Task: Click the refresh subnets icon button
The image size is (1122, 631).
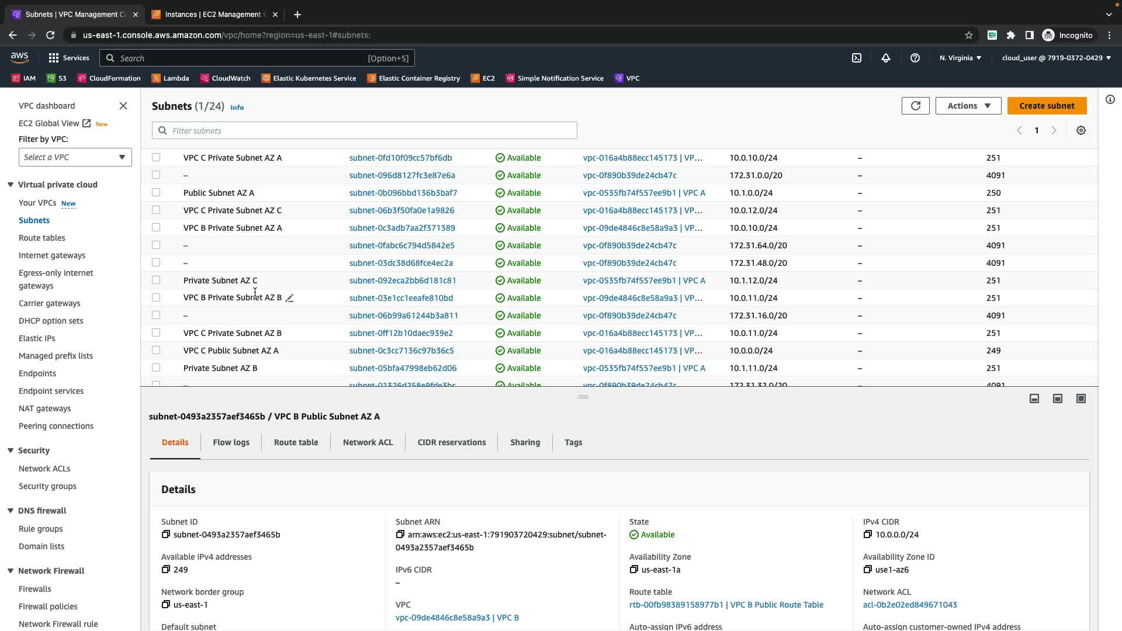Action: tap(915, 106)
